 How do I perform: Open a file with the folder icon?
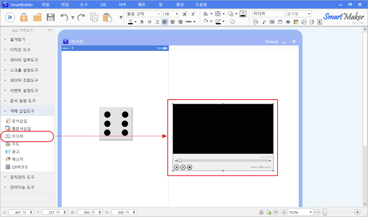click(37, 17)
